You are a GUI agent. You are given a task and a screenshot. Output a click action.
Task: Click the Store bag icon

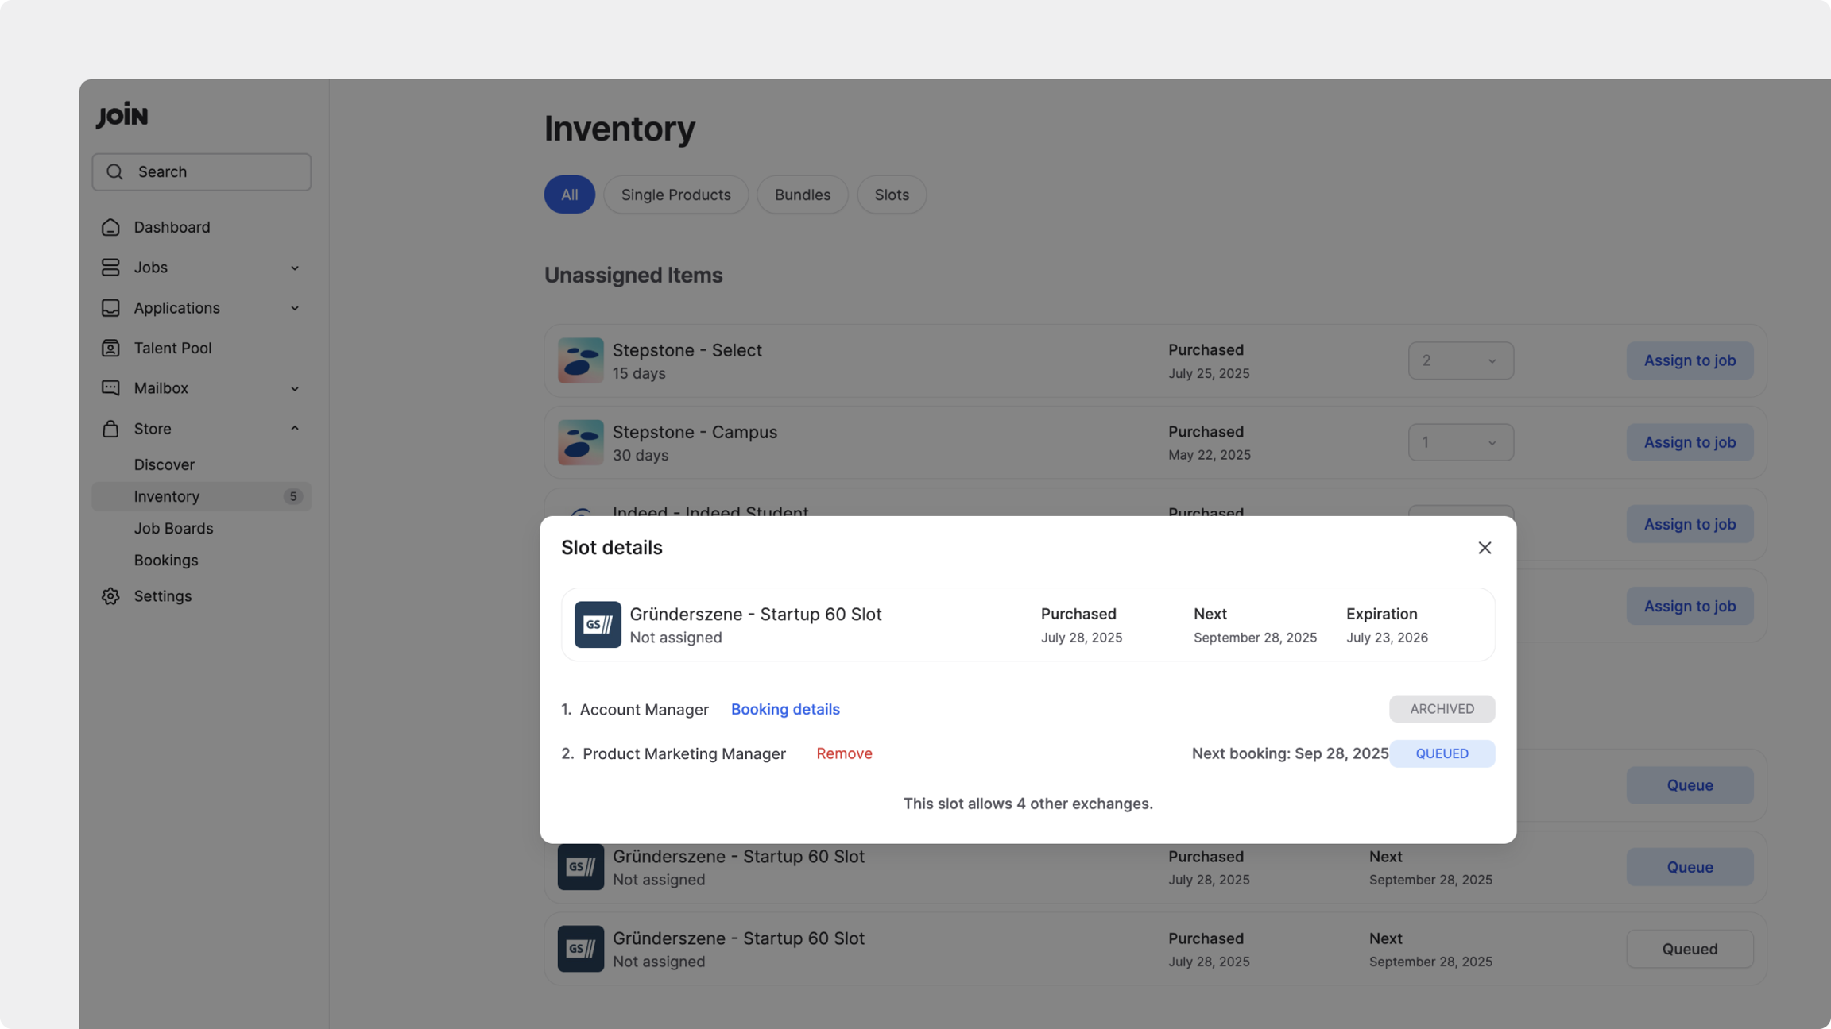pyautogui.click(x=110, y=429)
